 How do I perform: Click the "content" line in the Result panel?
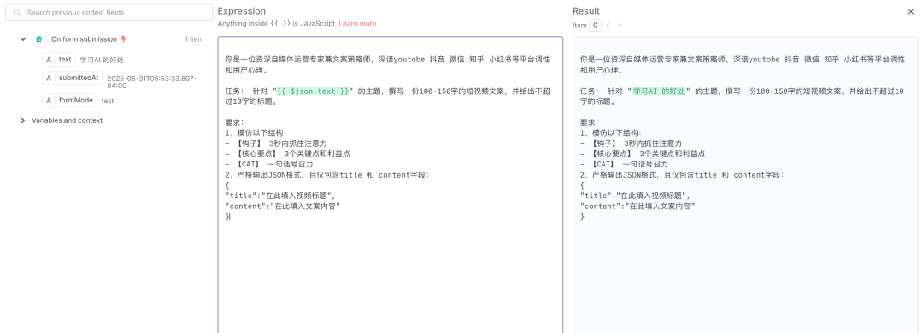(638, 207)
